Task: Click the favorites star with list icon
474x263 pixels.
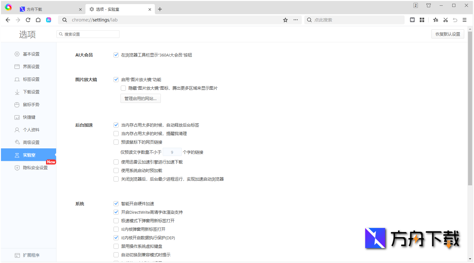Action: [436, 20]
